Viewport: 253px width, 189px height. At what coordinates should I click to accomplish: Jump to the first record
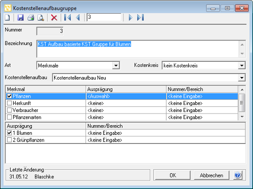[67, 18]
